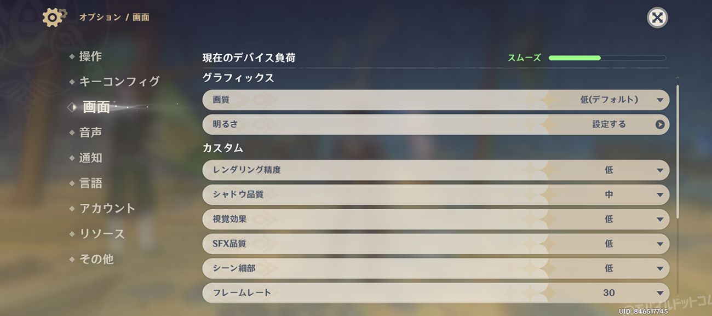Screen dimensions: 712x316
Task: Click 設定する for brightness
Action: [x=608, y=125]
